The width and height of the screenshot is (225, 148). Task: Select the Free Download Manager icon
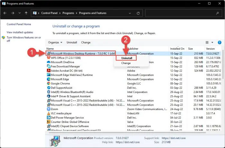(49, 66)
